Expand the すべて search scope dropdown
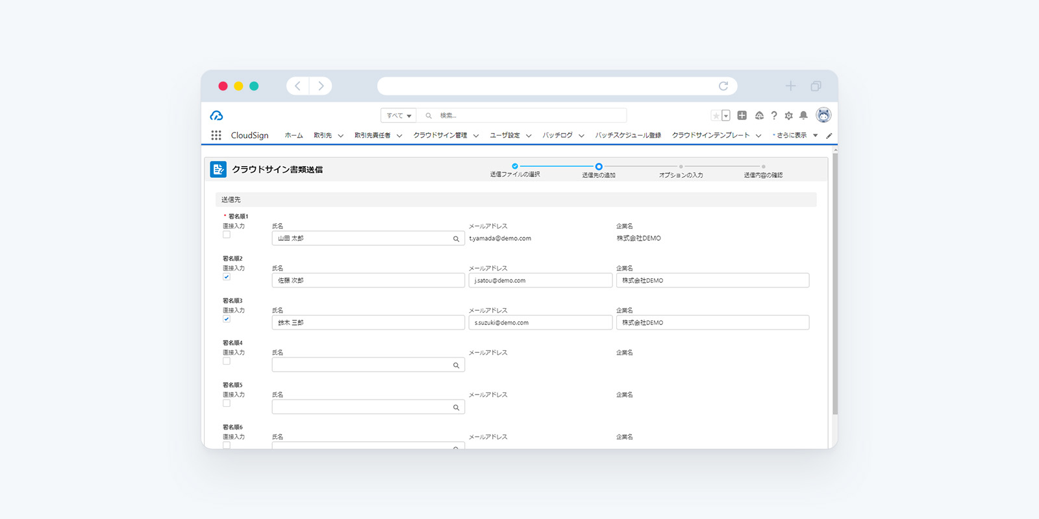The width and height of the screenshot is (1039, 519). click(399, 115)
